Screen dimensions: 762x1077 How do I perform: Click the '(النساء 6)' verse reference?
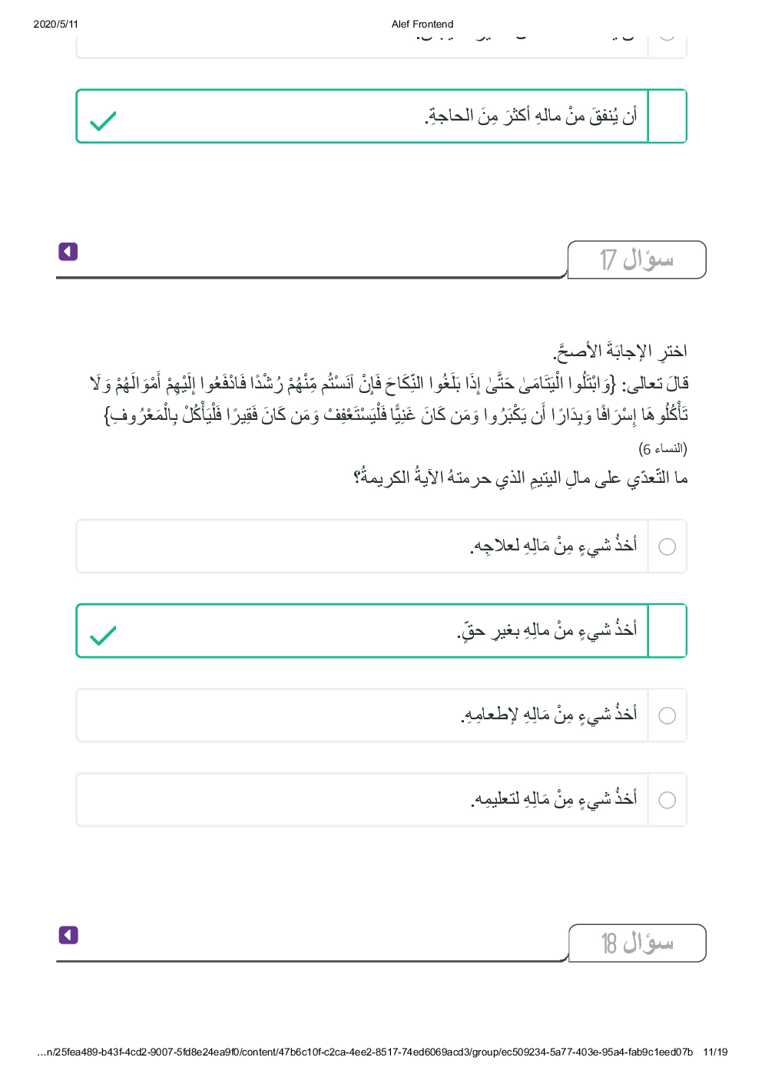[662, 448]
